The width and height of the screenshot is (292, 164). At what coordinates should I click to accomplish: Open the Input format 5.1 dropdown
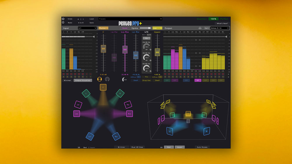point(87,28)
